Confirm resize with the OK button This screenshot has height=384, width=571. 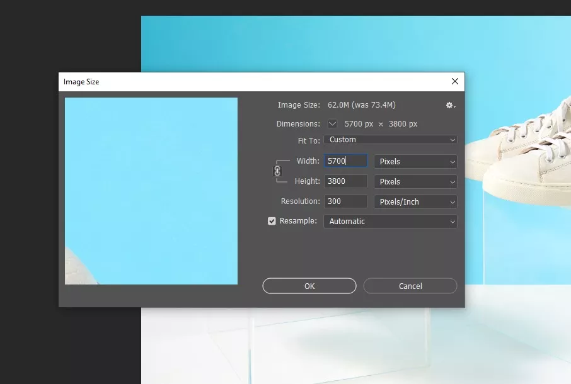309,286
